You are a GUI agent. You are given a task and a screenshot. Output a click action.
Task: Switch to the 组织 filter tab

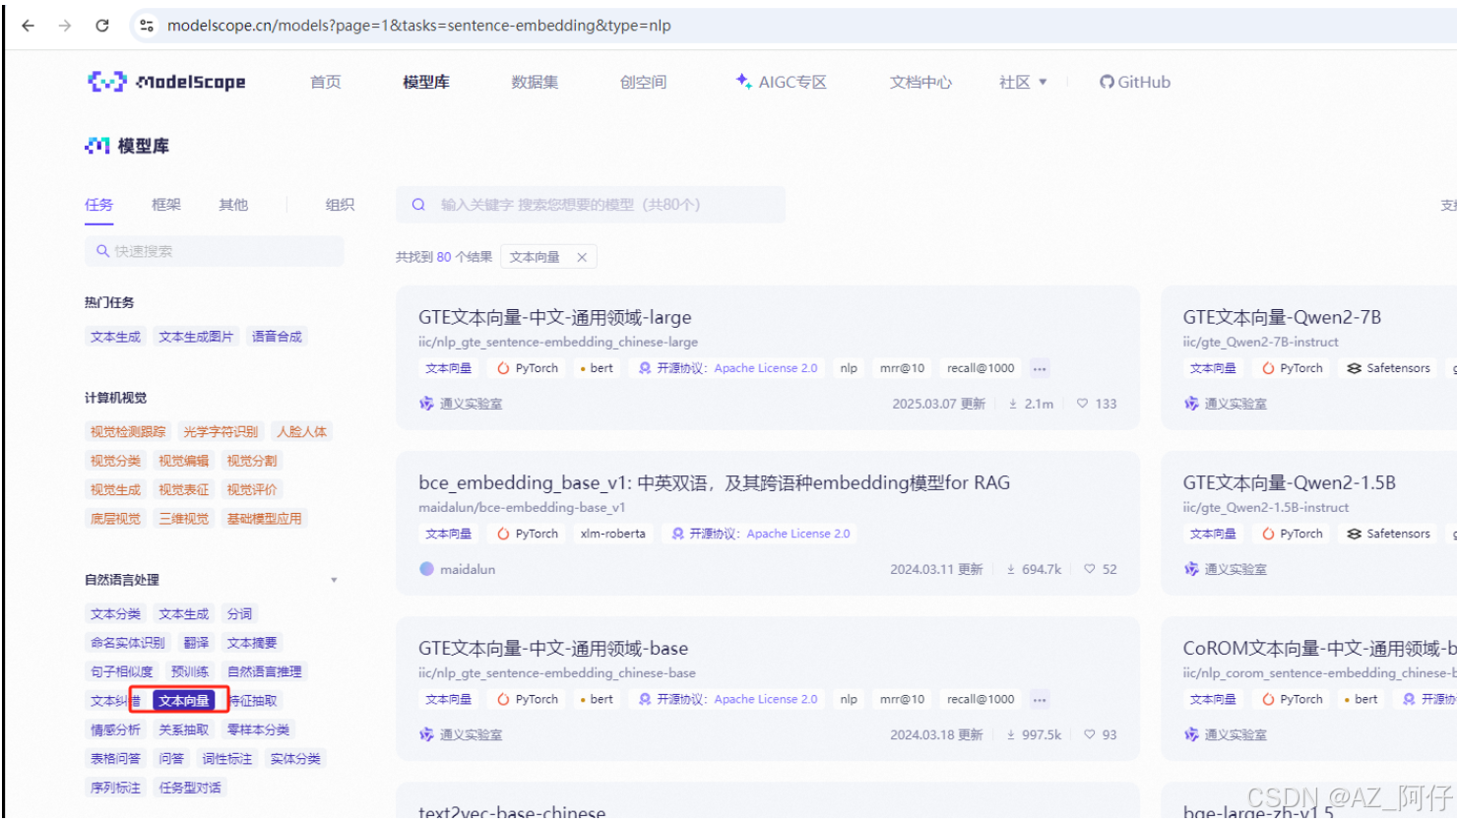point(340,205)
